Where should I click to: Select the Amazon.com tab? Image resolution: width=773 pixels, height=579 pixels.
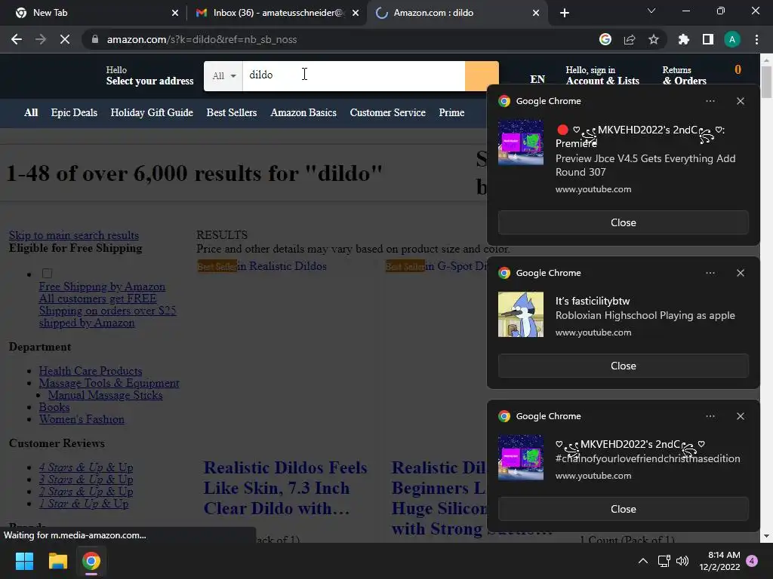456,13
